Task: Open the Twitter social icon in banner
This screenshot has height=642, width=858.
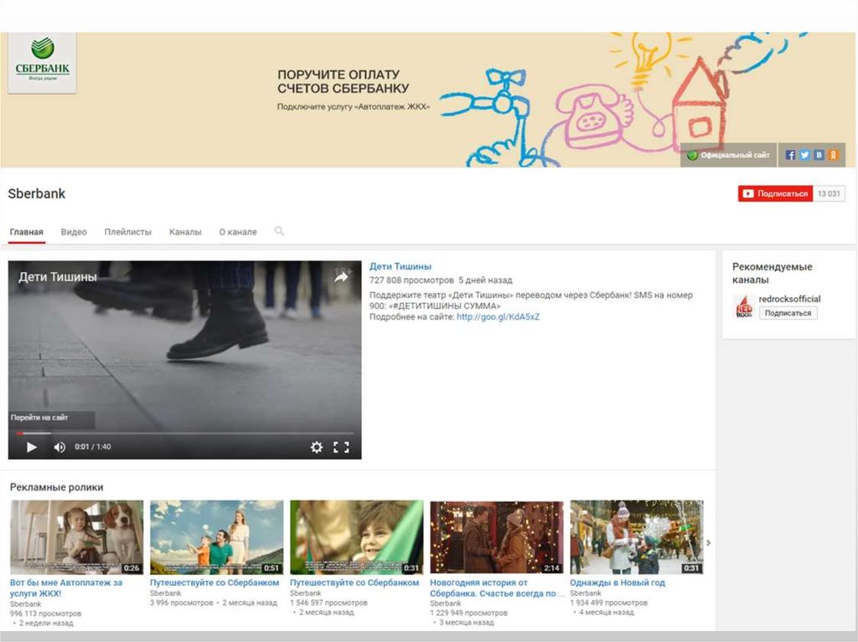Action: click(x=804, y=155)
